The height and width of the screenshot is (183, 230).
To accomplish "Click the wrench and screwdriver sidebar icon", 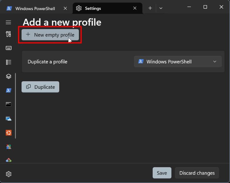I will (8, 34).
